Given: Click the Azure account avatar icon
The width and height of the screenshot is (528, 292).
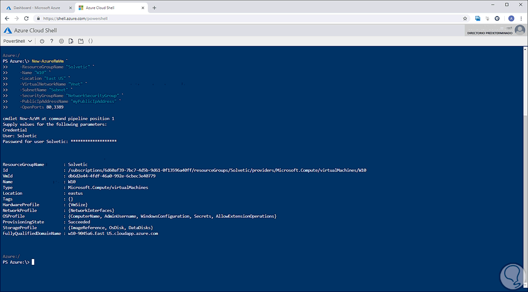Looking at the screenshot, I should (x=520, y=30).
